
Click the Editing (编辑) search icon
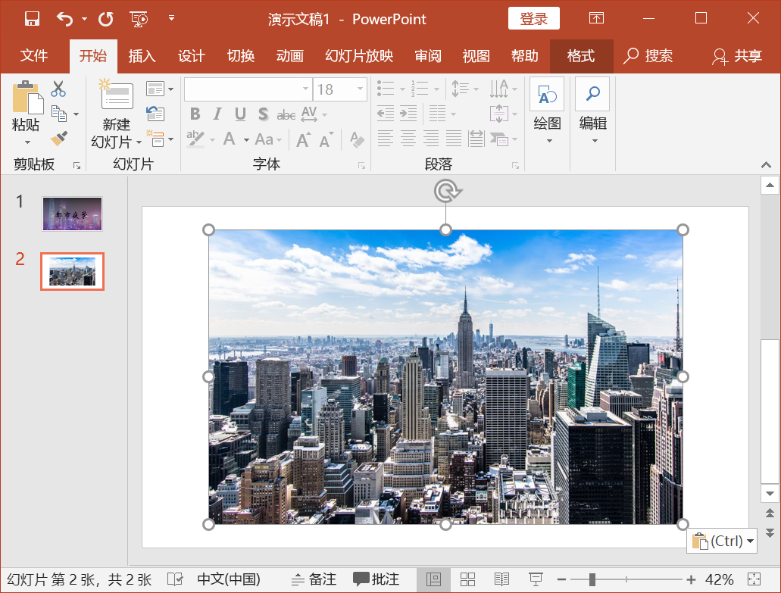592,94
